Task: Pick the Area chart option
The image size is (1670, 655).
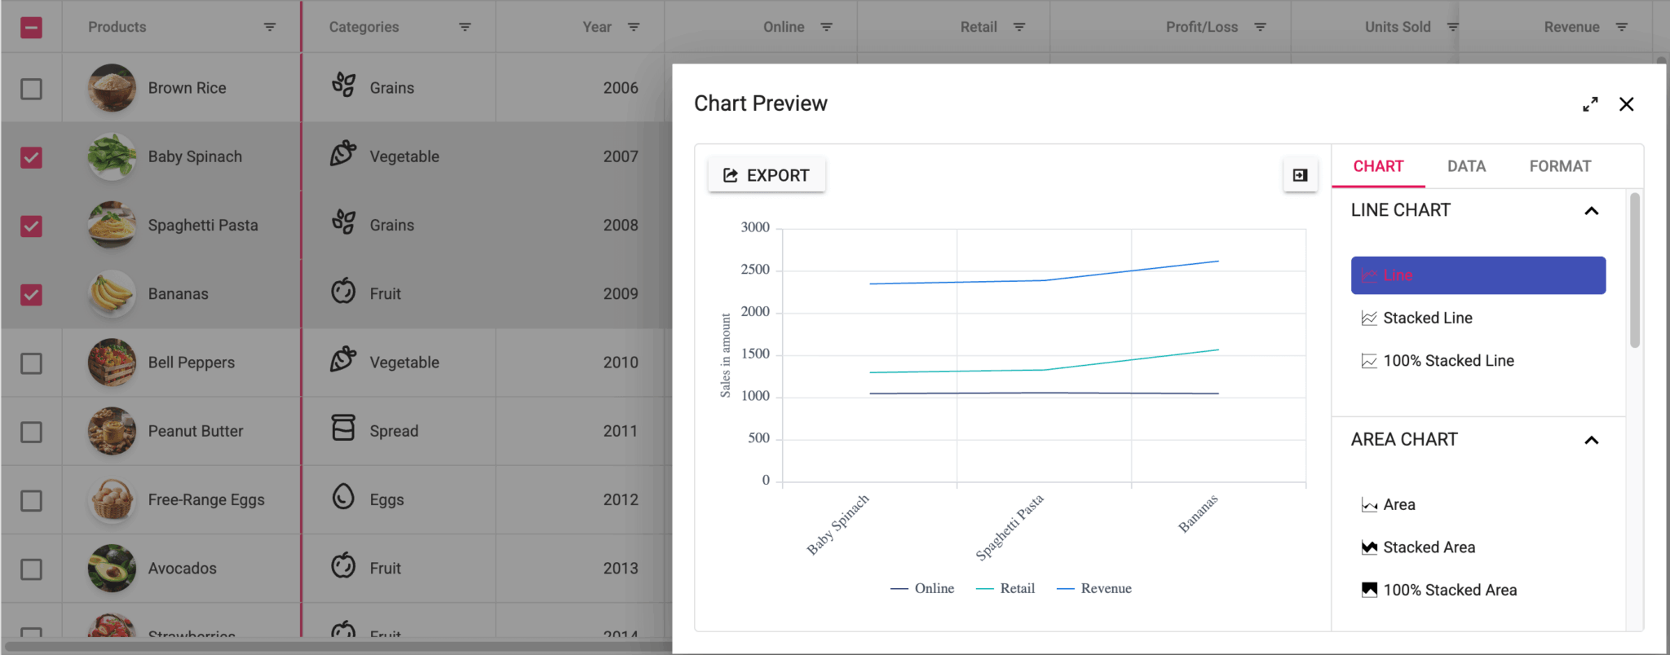Action: pyautogui.click(x=1398, y=505)
